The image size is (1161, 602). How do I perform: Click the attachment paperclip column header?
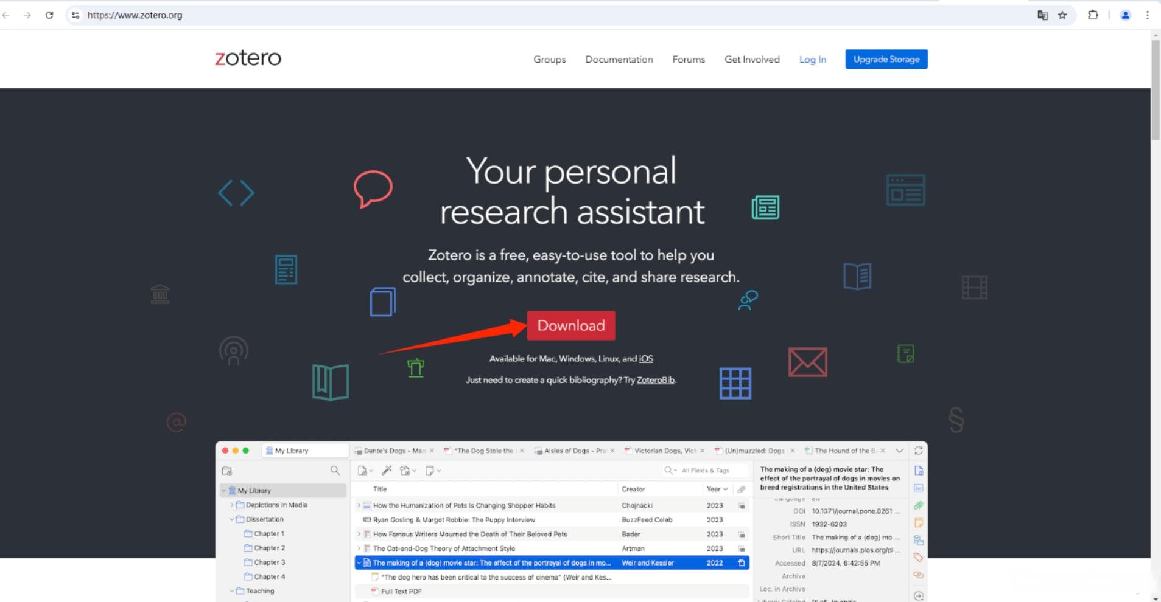coord(742,489)
